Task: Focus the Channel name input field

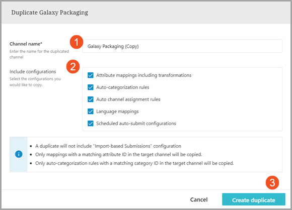Action: (182, 46)
